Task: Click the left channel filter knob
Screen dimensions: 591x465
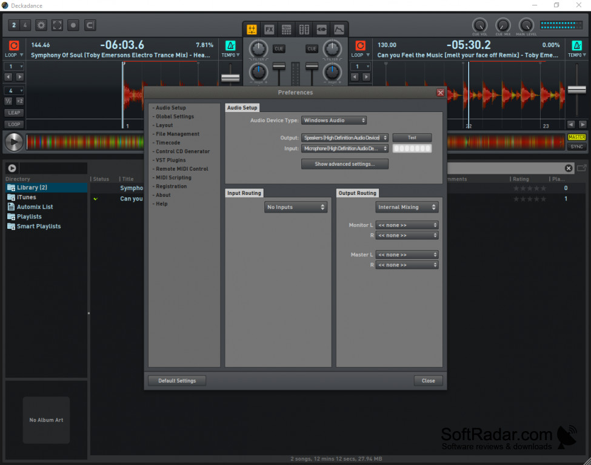Action: (x=258, y=49)
